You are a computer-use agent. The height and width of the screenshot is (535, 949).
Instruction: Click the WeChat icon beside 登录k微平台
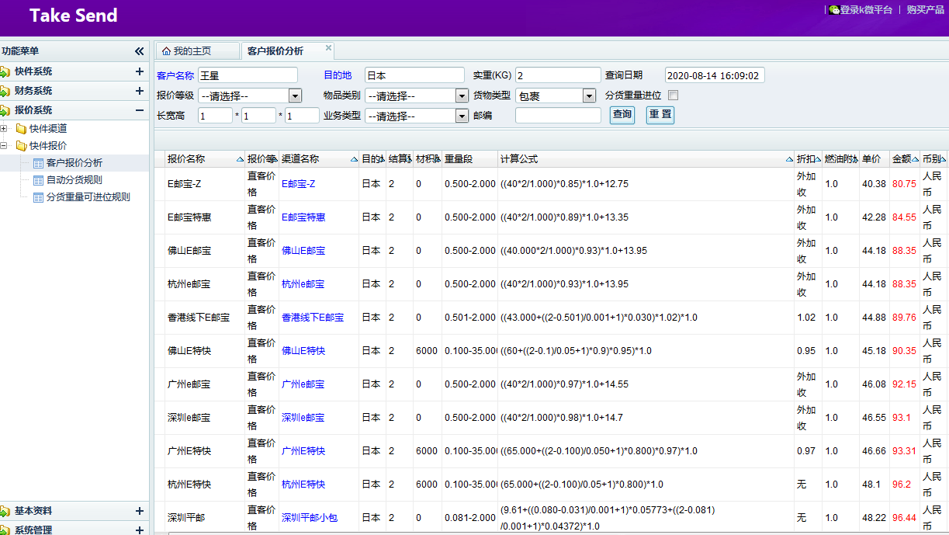point(834,10)
